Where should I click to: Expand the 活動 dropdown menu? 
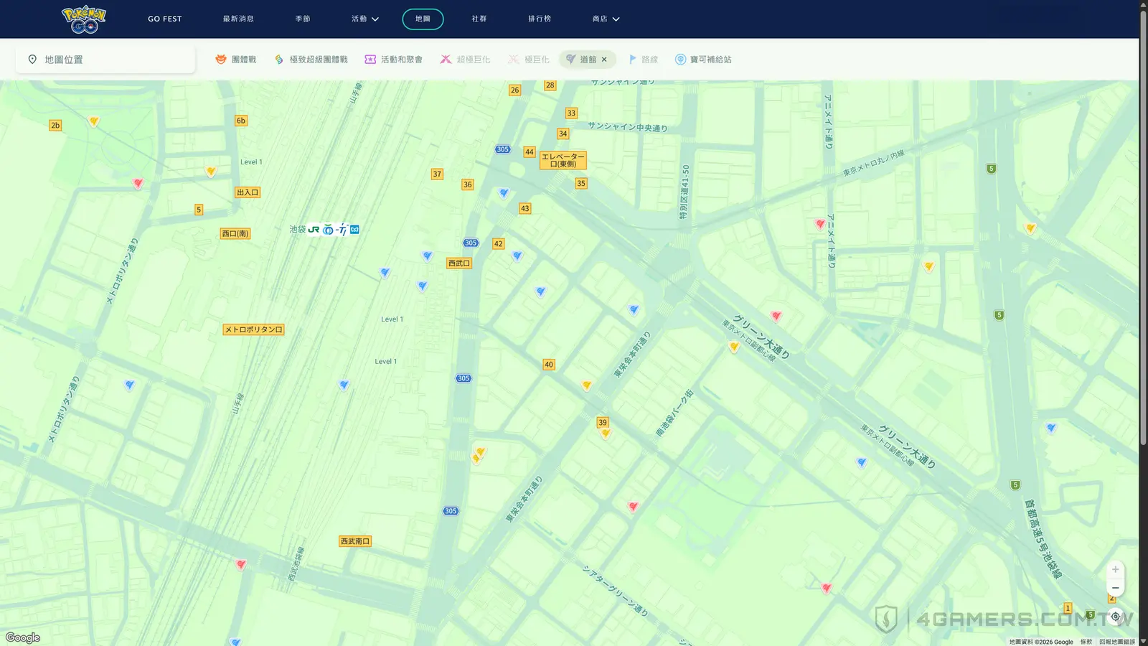pyautogui.click(x=365, y=19)
